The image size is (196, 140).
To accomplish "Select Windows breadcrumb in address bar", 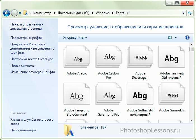I will click(102, 13).
